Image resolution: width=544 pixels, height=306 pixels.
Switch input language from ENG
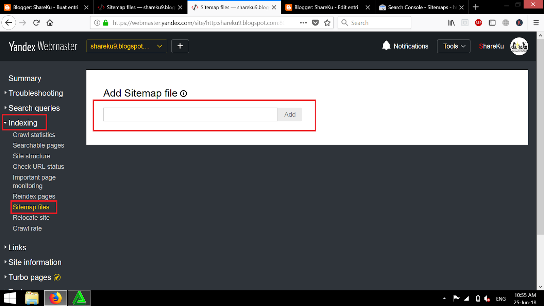501,299
